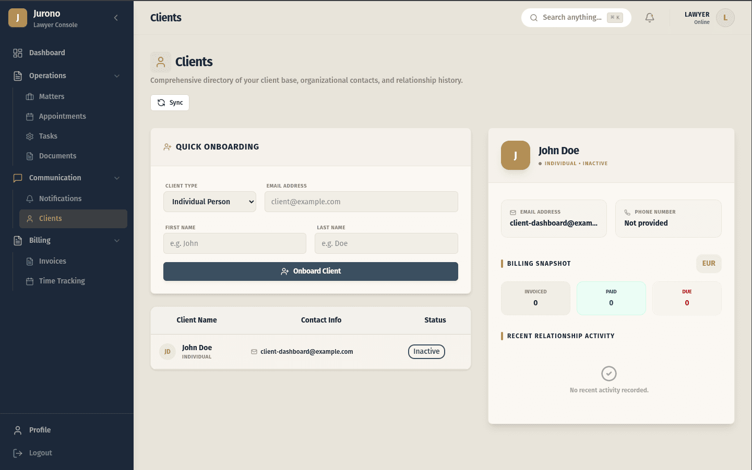
Task: Open the lawyer profile avatar
Action: 725,18
